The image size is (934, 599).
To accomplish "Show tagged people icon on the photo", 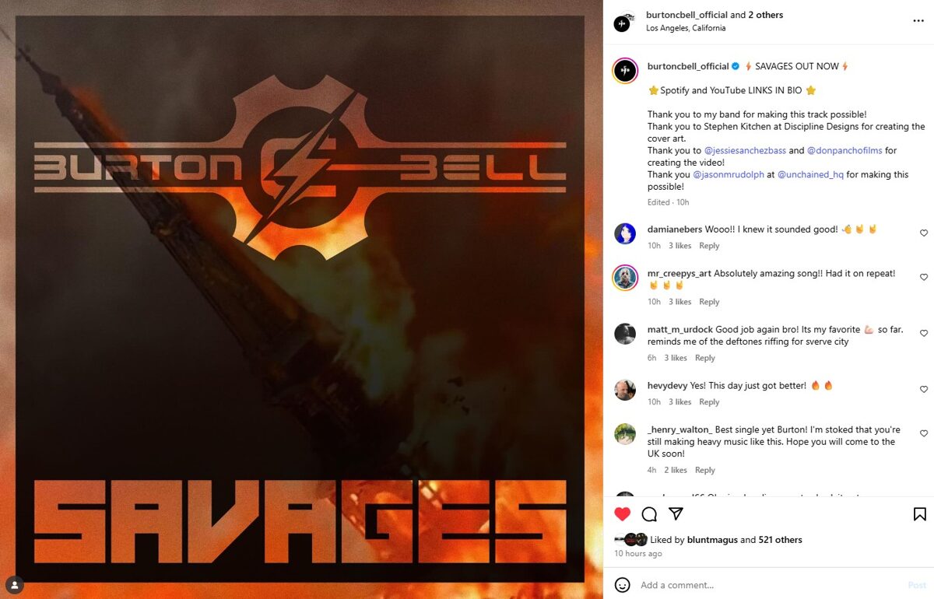I will click(x=14, y=584).
